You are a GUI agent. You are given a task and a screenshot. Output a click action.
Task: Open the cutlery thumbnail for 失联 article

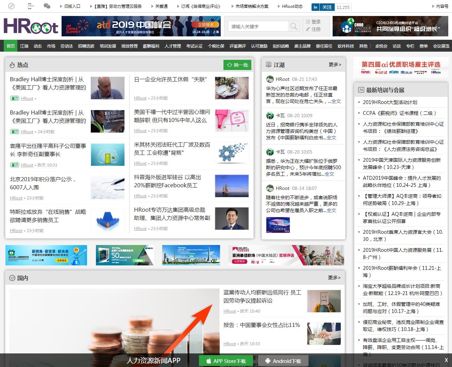pyautogui.click(x=232, y=88)
